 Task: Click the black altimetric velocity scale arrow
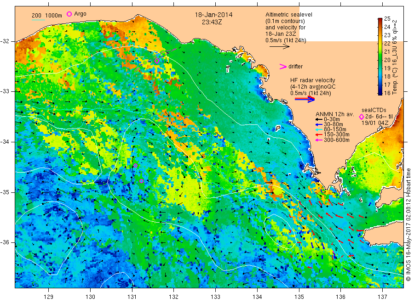pyautogui.click(x=280, y=47)
